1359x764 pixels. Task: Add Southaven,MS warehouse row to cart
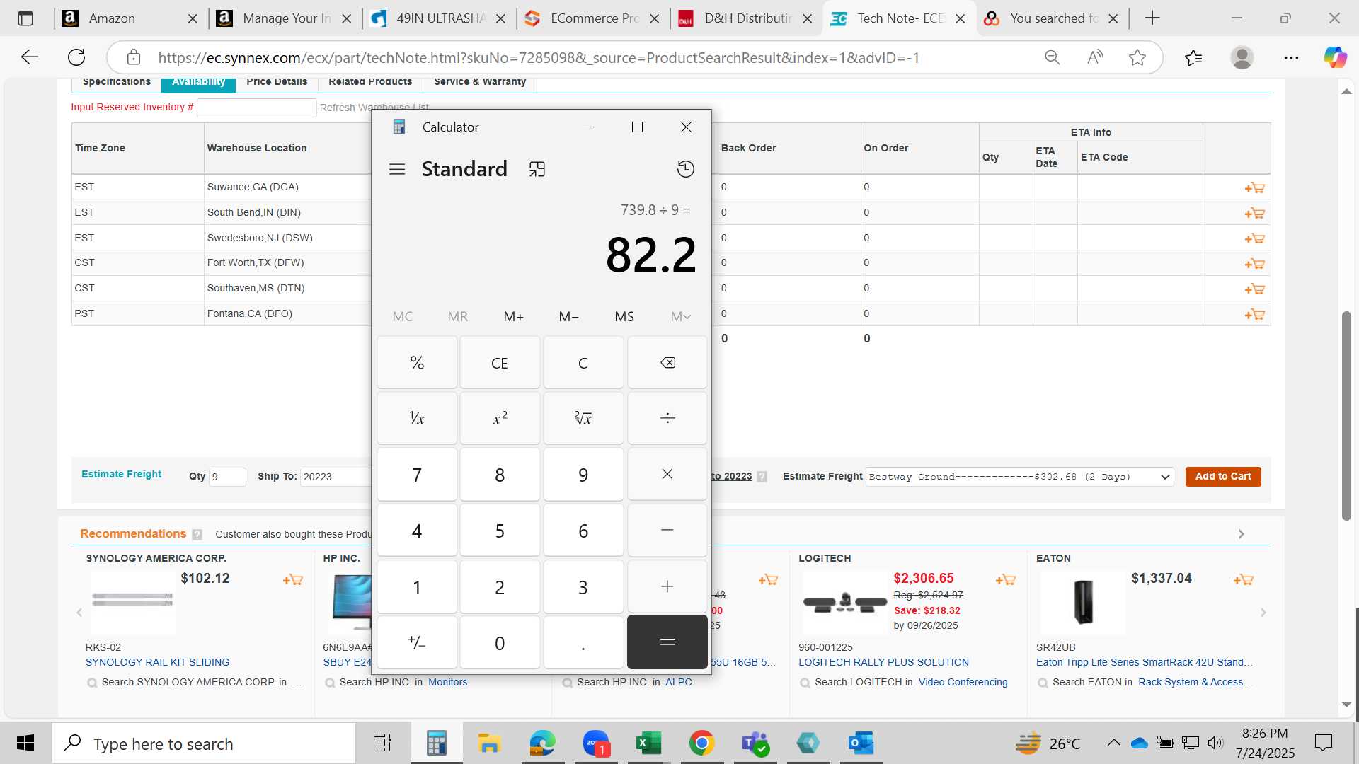1254,289
